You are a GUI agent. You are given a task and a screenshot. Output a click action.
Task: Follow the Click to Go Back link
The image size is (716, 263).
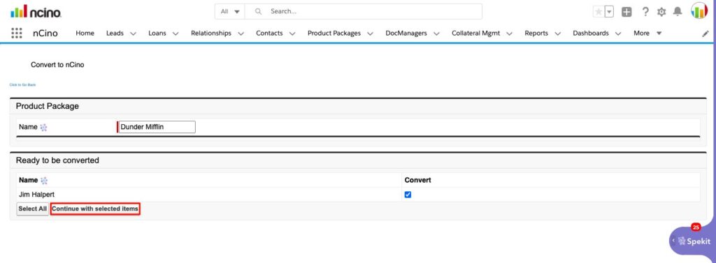coord(22,85)
